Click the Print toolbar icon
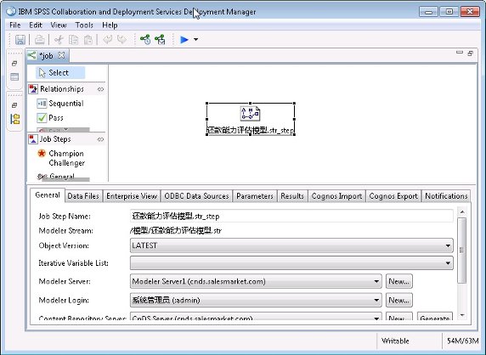The width and height of the screenshot is (486, 355). pos(39,40)
